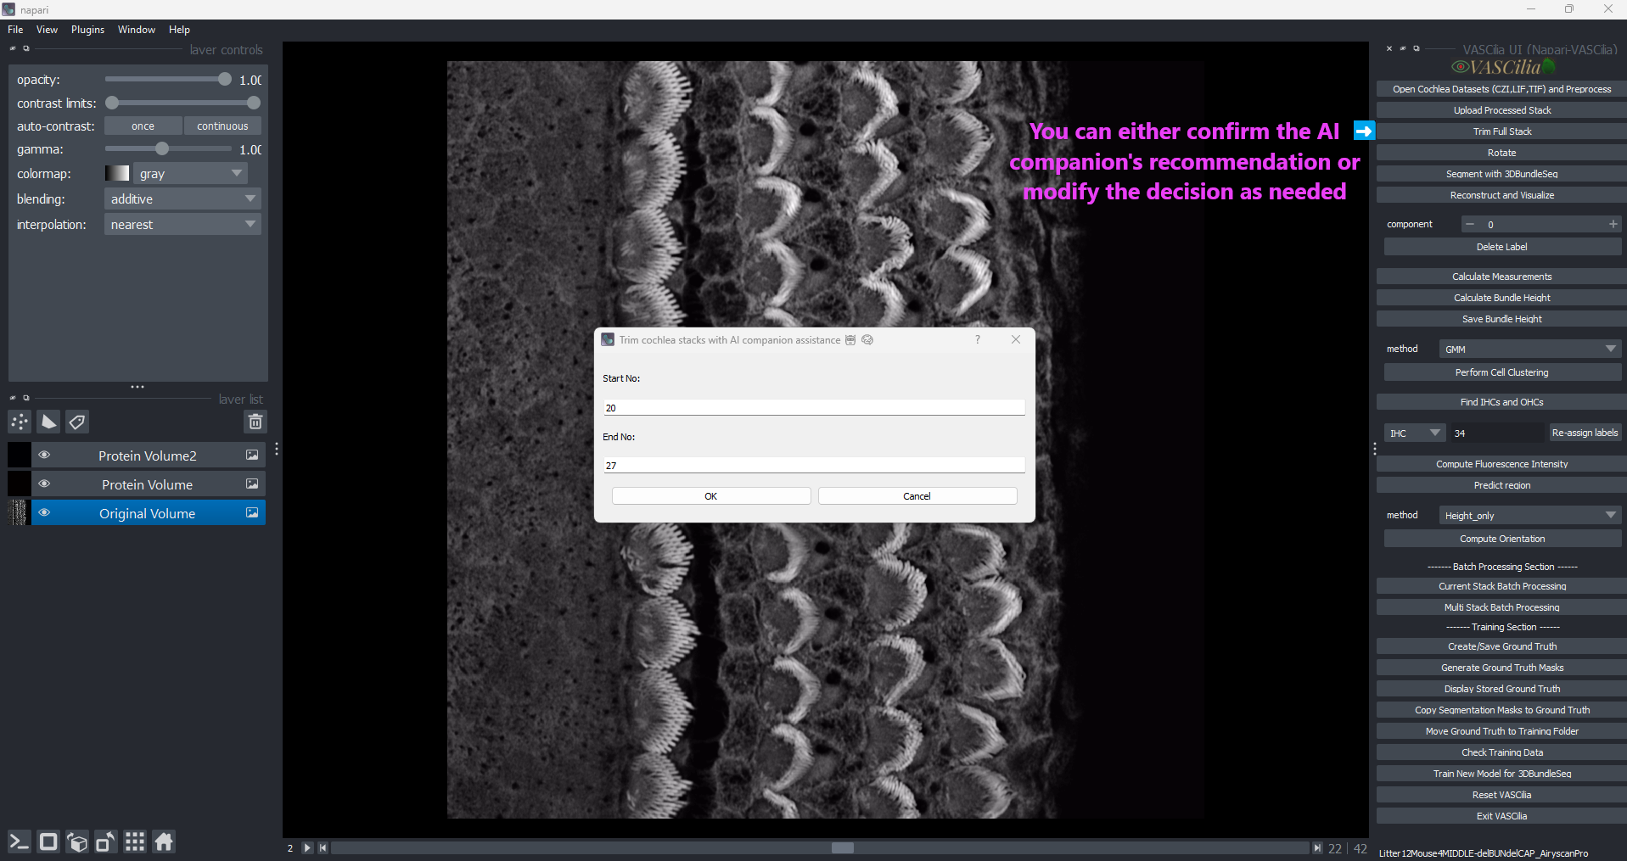Float the layer controls panel

click(x=26, y=49)
